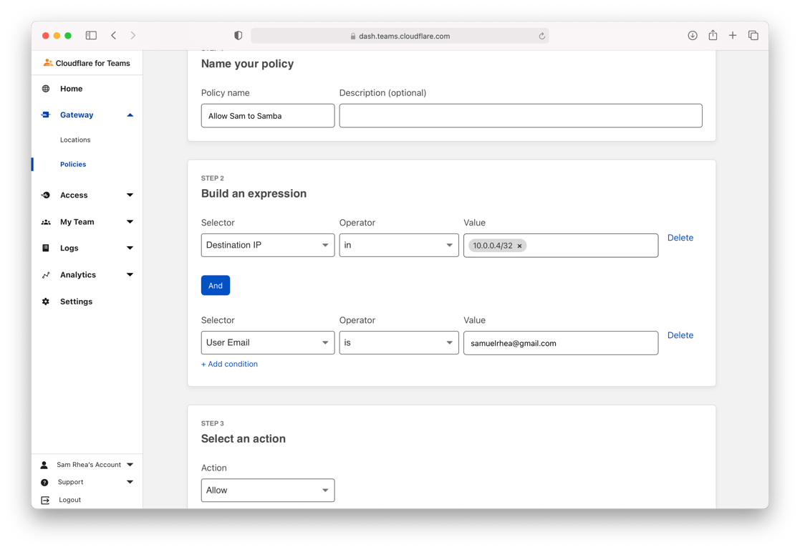Click the Support question mark icon
800x550 pixels.
click(x=44, y=482)
